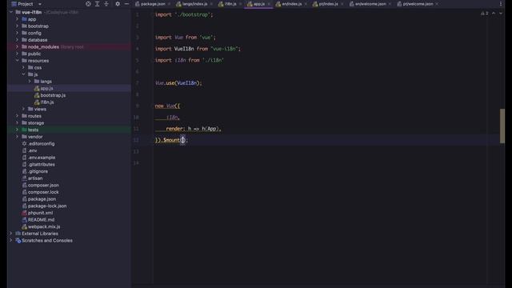512x288 pixels.
Task: Select the artisan file
Action: click(x=35, y=178)
